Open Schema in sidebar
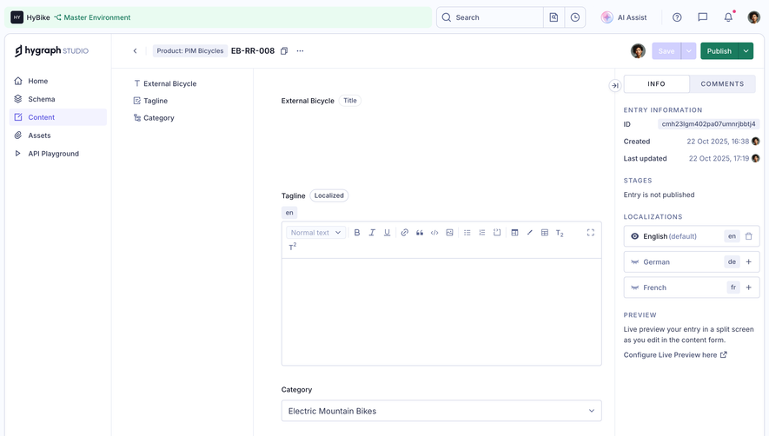 tap(57, 99)
